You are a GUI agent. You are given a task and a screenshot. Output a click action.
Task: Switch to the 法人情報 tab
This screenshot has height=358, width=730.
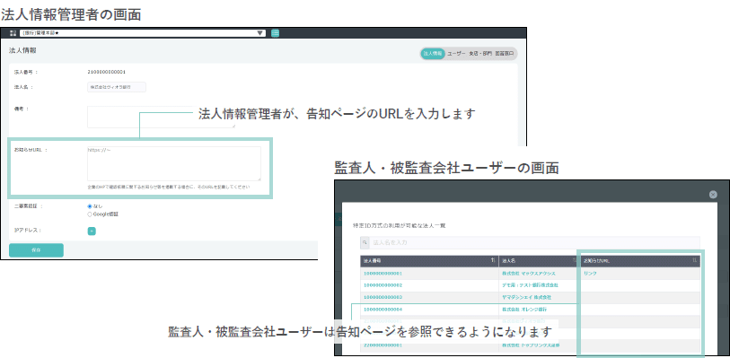point(433,54)
